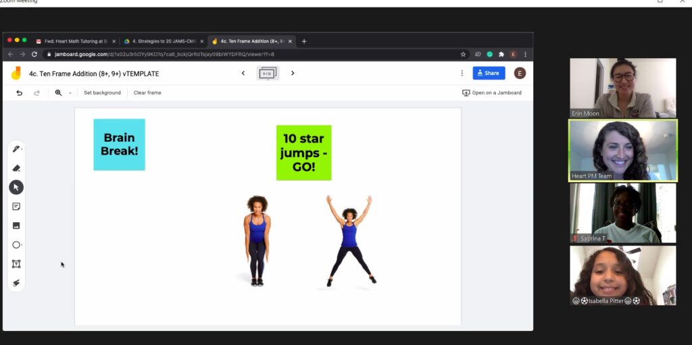This screenshot has width=692, height=345.
Task: Close the Fwd: Heart Math Tutoring tab
Action: pos(114,41)
